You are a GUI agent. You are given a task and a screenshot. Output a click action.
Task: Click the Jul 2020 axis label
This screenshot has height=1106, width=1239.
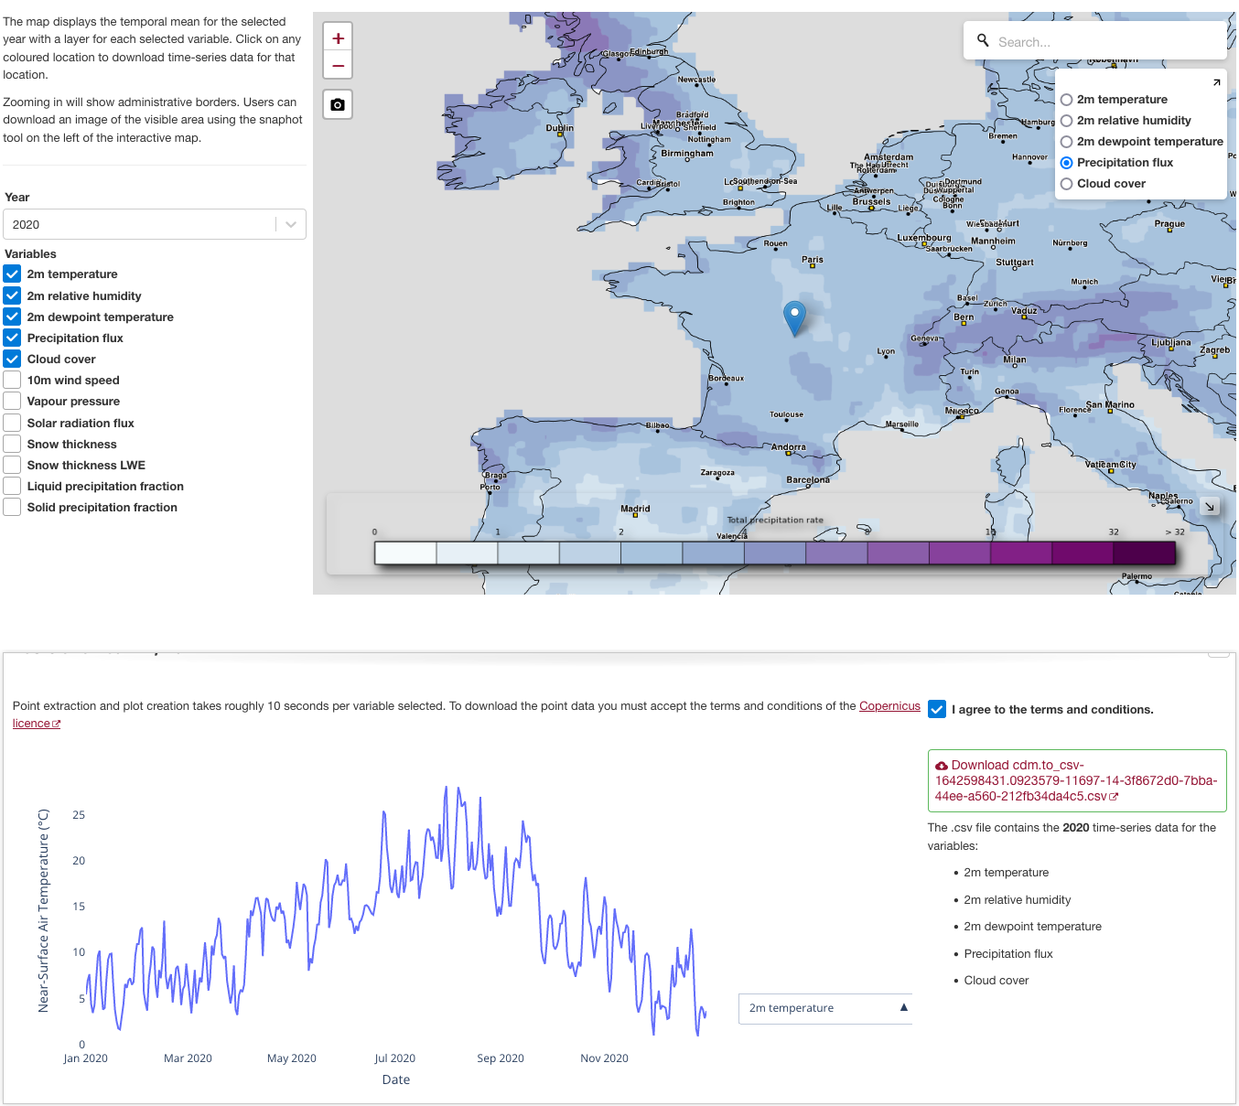click(x=394, y=1058)
